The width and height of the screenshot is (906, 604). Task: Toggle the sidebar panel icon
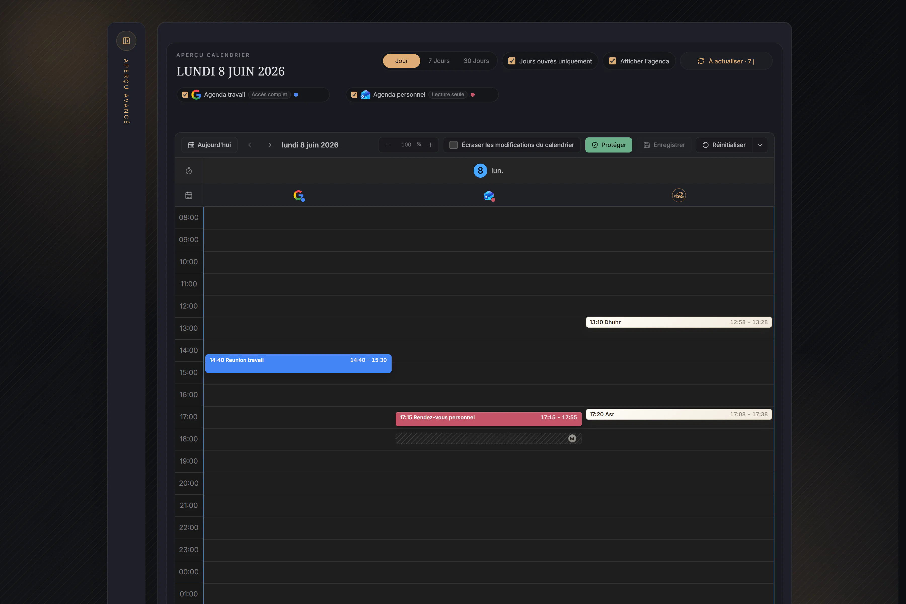point(126,41)
